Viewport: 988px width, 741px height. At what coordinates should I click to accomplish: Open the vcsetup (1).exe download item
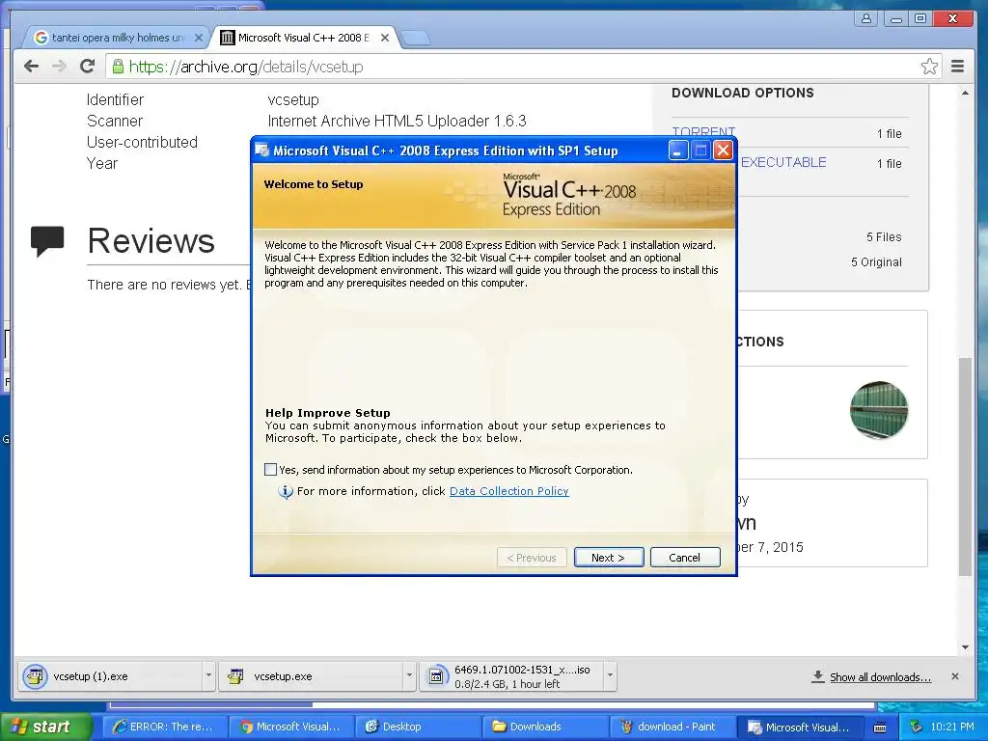point(110,676)
